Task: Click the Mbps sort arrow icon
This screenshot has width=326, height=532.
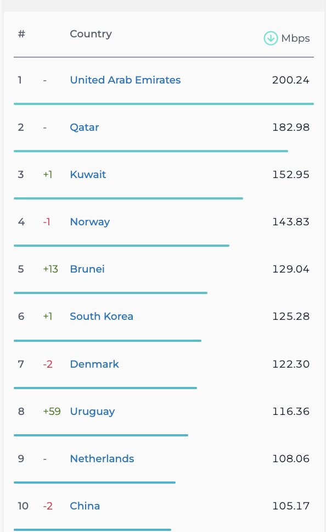Action: (x=271, y=38)
